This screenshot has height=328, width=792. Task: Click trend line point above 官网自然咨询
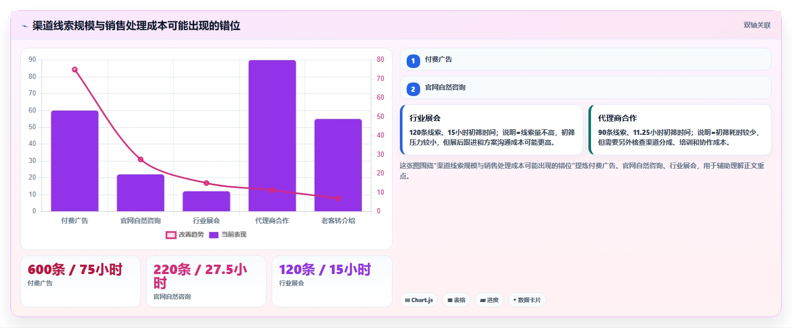[141, 159]
